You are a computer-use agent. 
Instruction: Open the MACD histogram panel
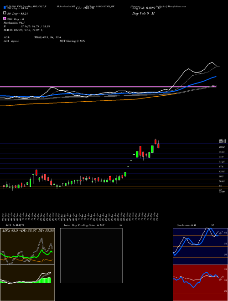tap(27, 283)
